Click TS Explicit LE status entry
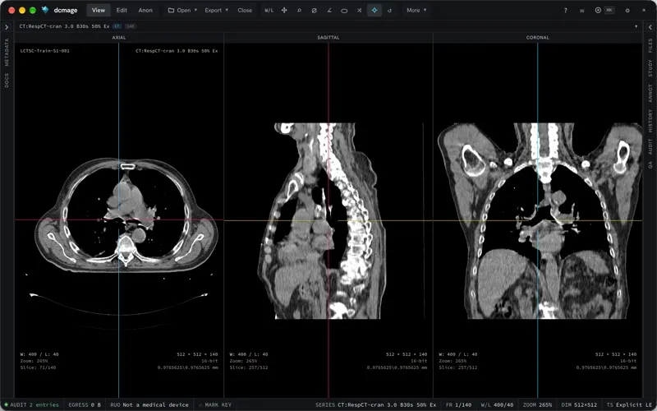657x411 pixels. click(x=628, y=404)
